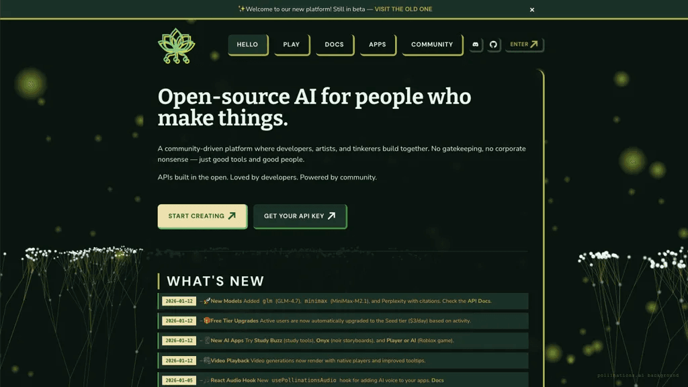The image size is (688, 387).
Task: Open the API Docs link in news
Action: click(x=478, y=301)
